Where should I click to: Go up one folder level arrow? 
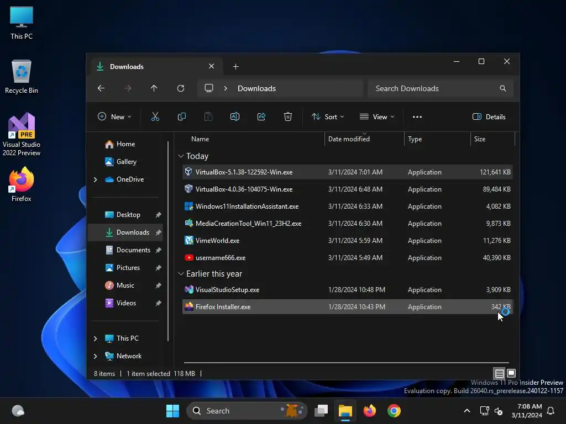pos(154,88)
